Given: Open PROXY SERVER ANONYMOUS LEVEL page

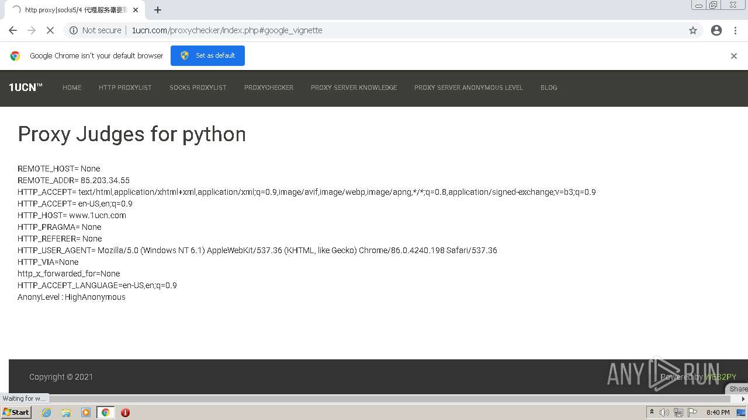Looking at the screenshot, I should [469, 87].
